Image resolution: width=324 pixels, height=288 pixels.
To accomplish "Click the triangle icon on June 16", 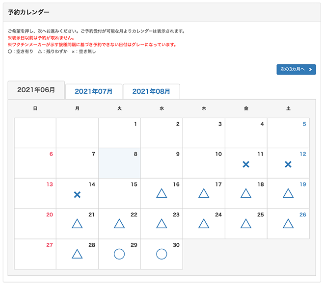I will (162, 193).
